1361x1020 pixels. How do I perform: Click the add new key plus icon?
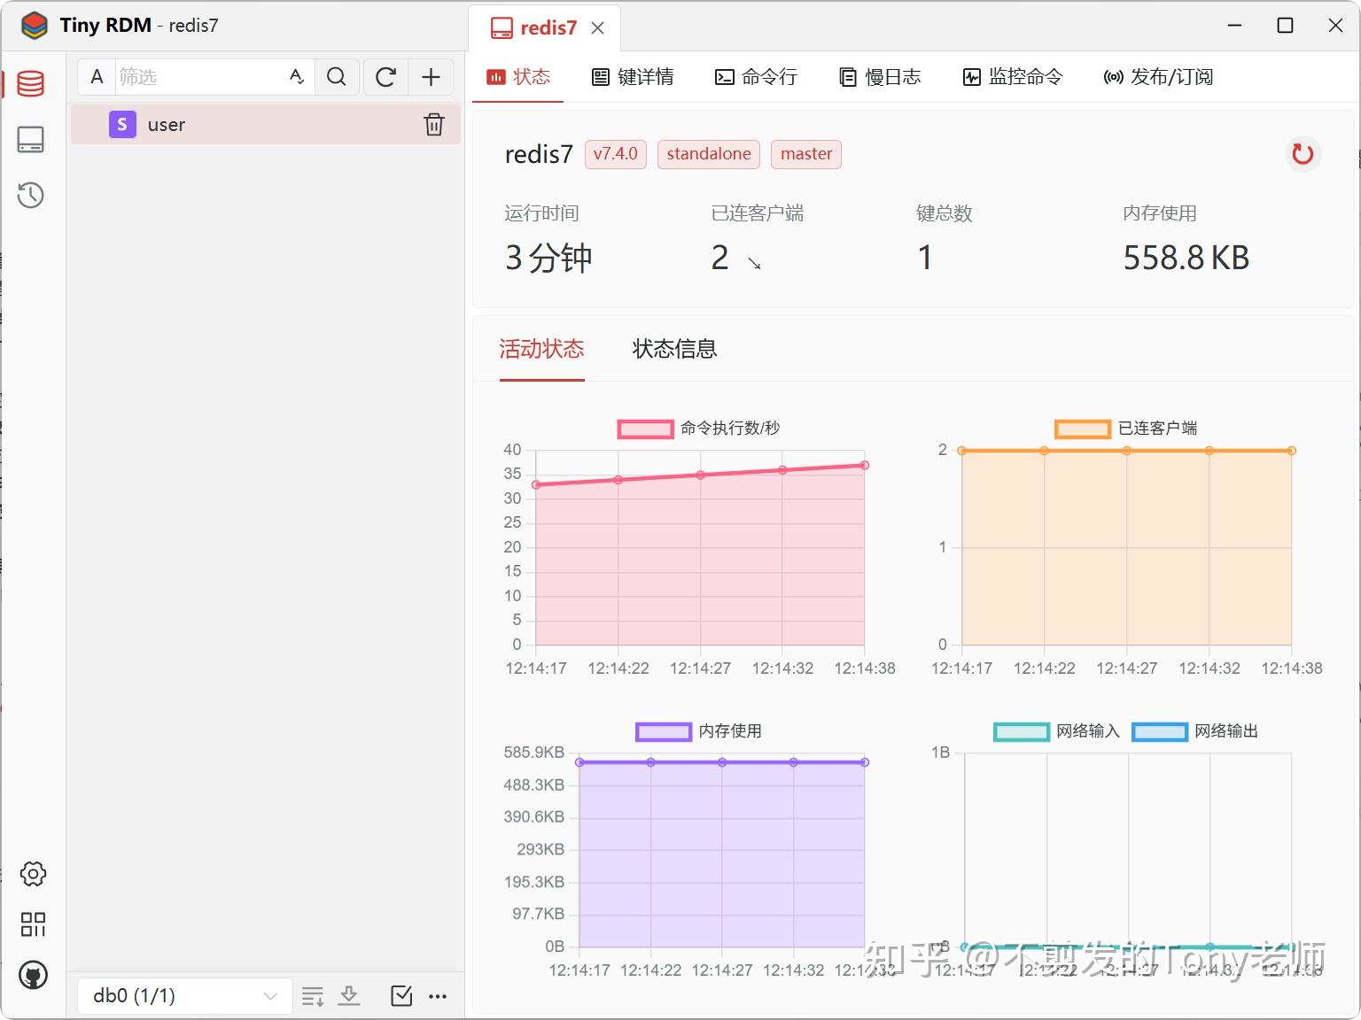coord(431,77)
